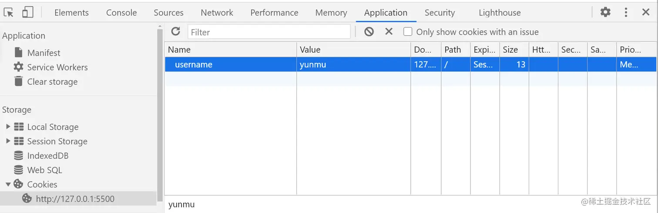The image size is (658, 213).
Task: Click the Clear storage trash item
Action: coord(52,82)
